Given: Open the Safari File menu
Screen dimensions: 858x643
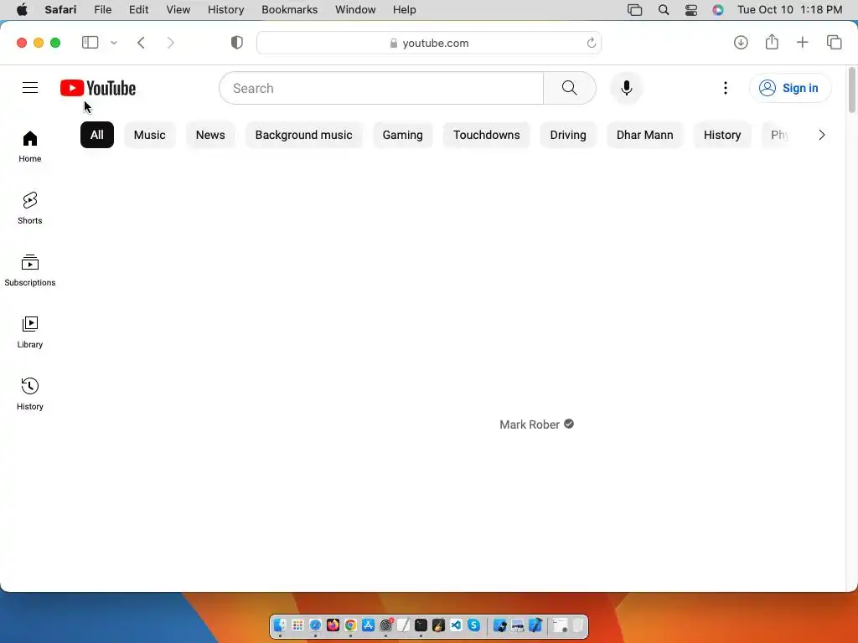Looking at the screenshot, I should 102,10.
